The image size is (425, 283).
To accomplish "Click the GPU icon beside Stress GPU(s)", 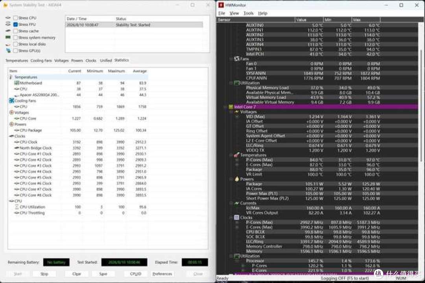I will (8, 51).
